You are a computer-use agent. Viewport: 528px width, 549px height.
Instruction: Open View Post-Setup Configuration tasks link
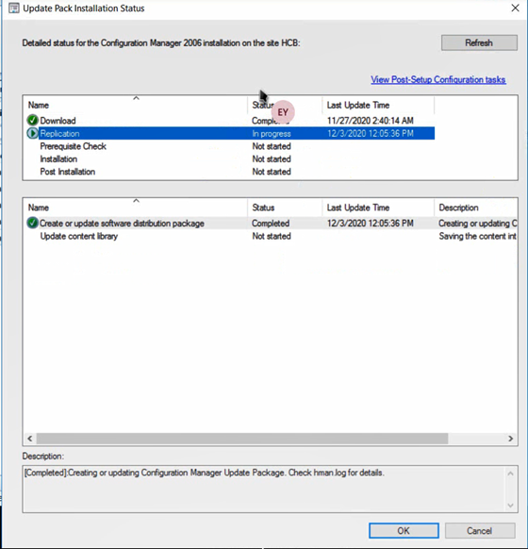click(438, 80)
